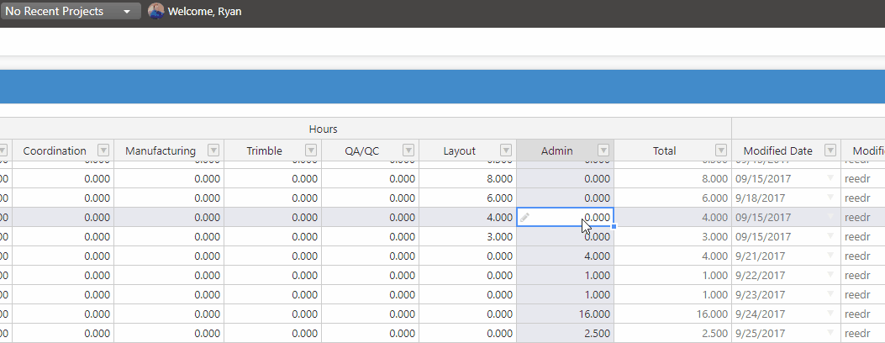Open the Coordination column filter

pyautogui.click(x=103, y=150)
